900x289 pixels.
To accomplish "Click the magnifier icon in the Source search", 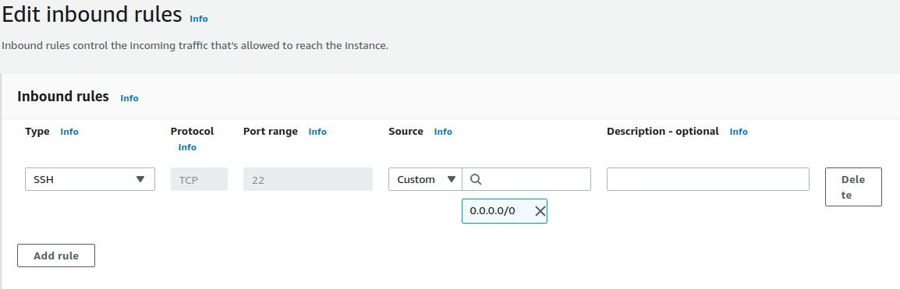I will pos(475,179).
